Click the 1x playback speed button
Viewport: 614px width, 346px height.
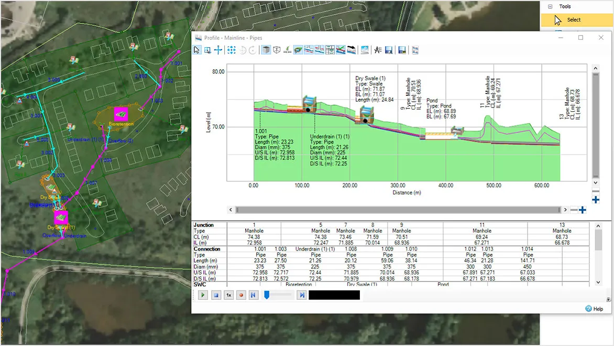point(228,295)
